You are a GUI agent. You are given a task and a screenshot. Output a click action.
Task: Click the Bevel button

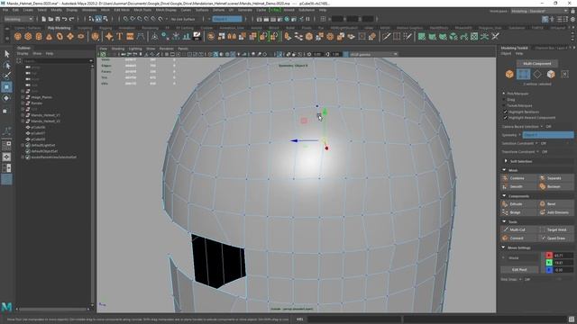click(555, 204)
